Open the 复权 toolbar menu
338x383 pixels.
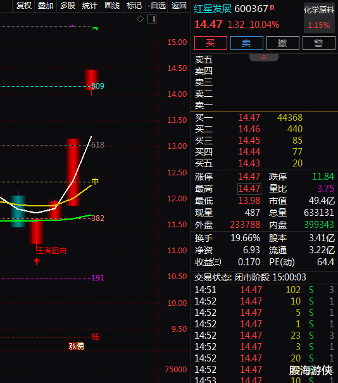click(23, 5)
